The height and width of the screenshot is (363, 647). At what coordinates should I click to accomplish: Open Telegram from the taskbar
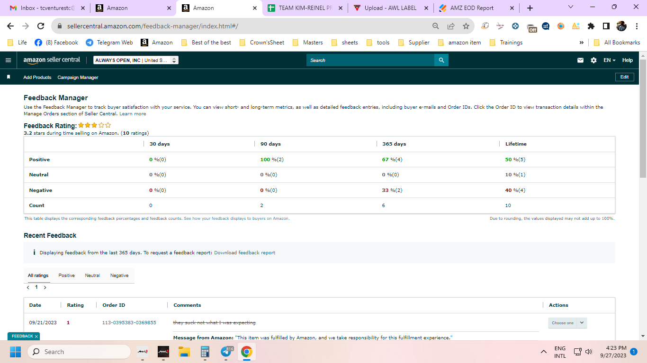point(227,352)
